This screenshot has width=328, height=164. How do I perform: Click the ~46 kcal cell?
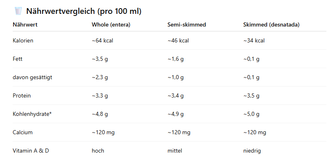click(x=179, y=40)
